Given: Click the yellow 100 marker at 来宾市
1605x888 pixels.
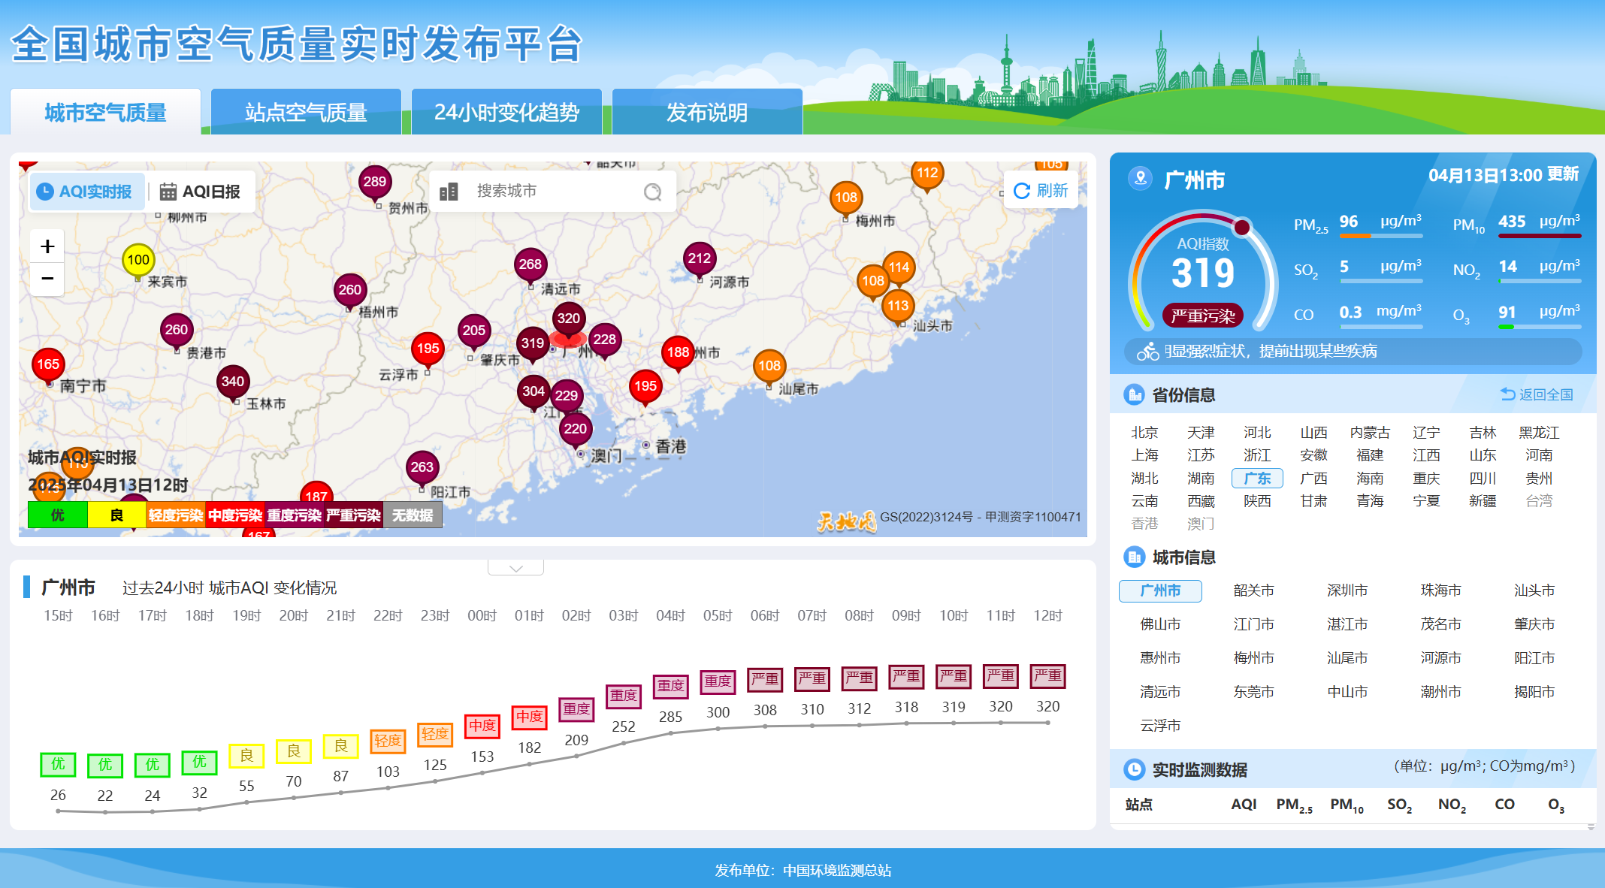Looking at the screenshot, I should 138,261.
